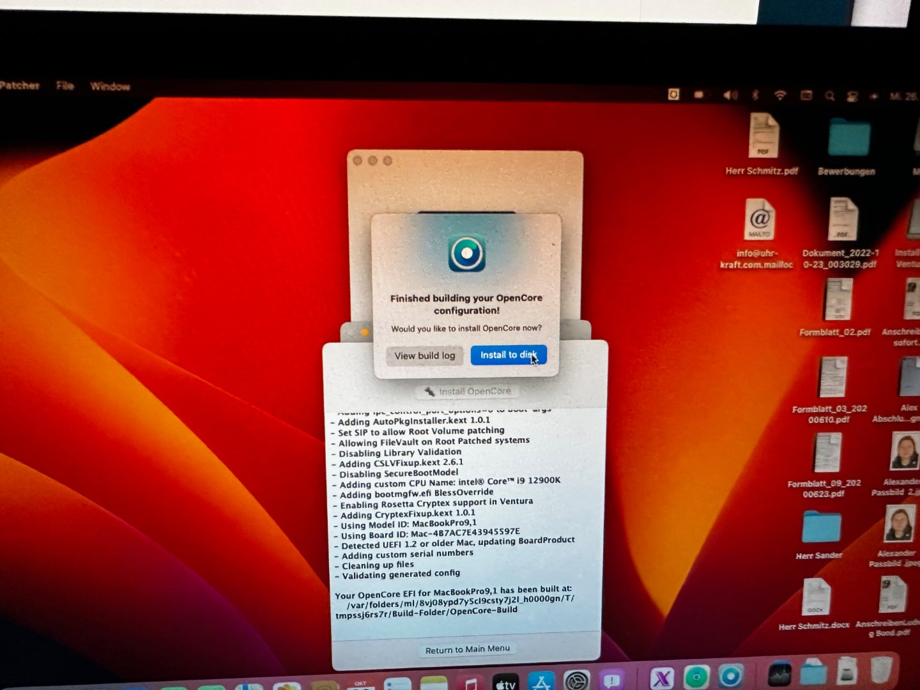Screen dimensions: 920x690
Task: Open Herr Schmitz.pdf desktop file
Action: 762,144
